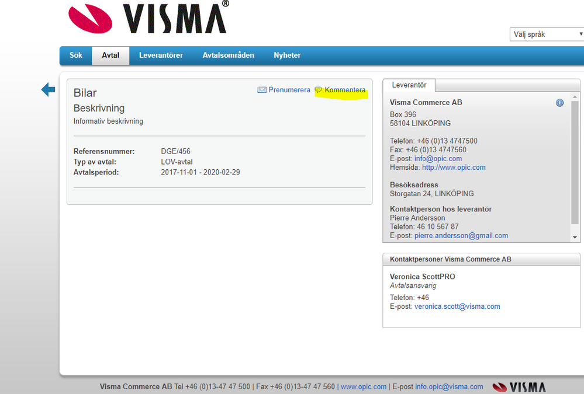Screen dimensions: 584x394
Task: Click the Avtalsperiod label
Action: point(96,172)
